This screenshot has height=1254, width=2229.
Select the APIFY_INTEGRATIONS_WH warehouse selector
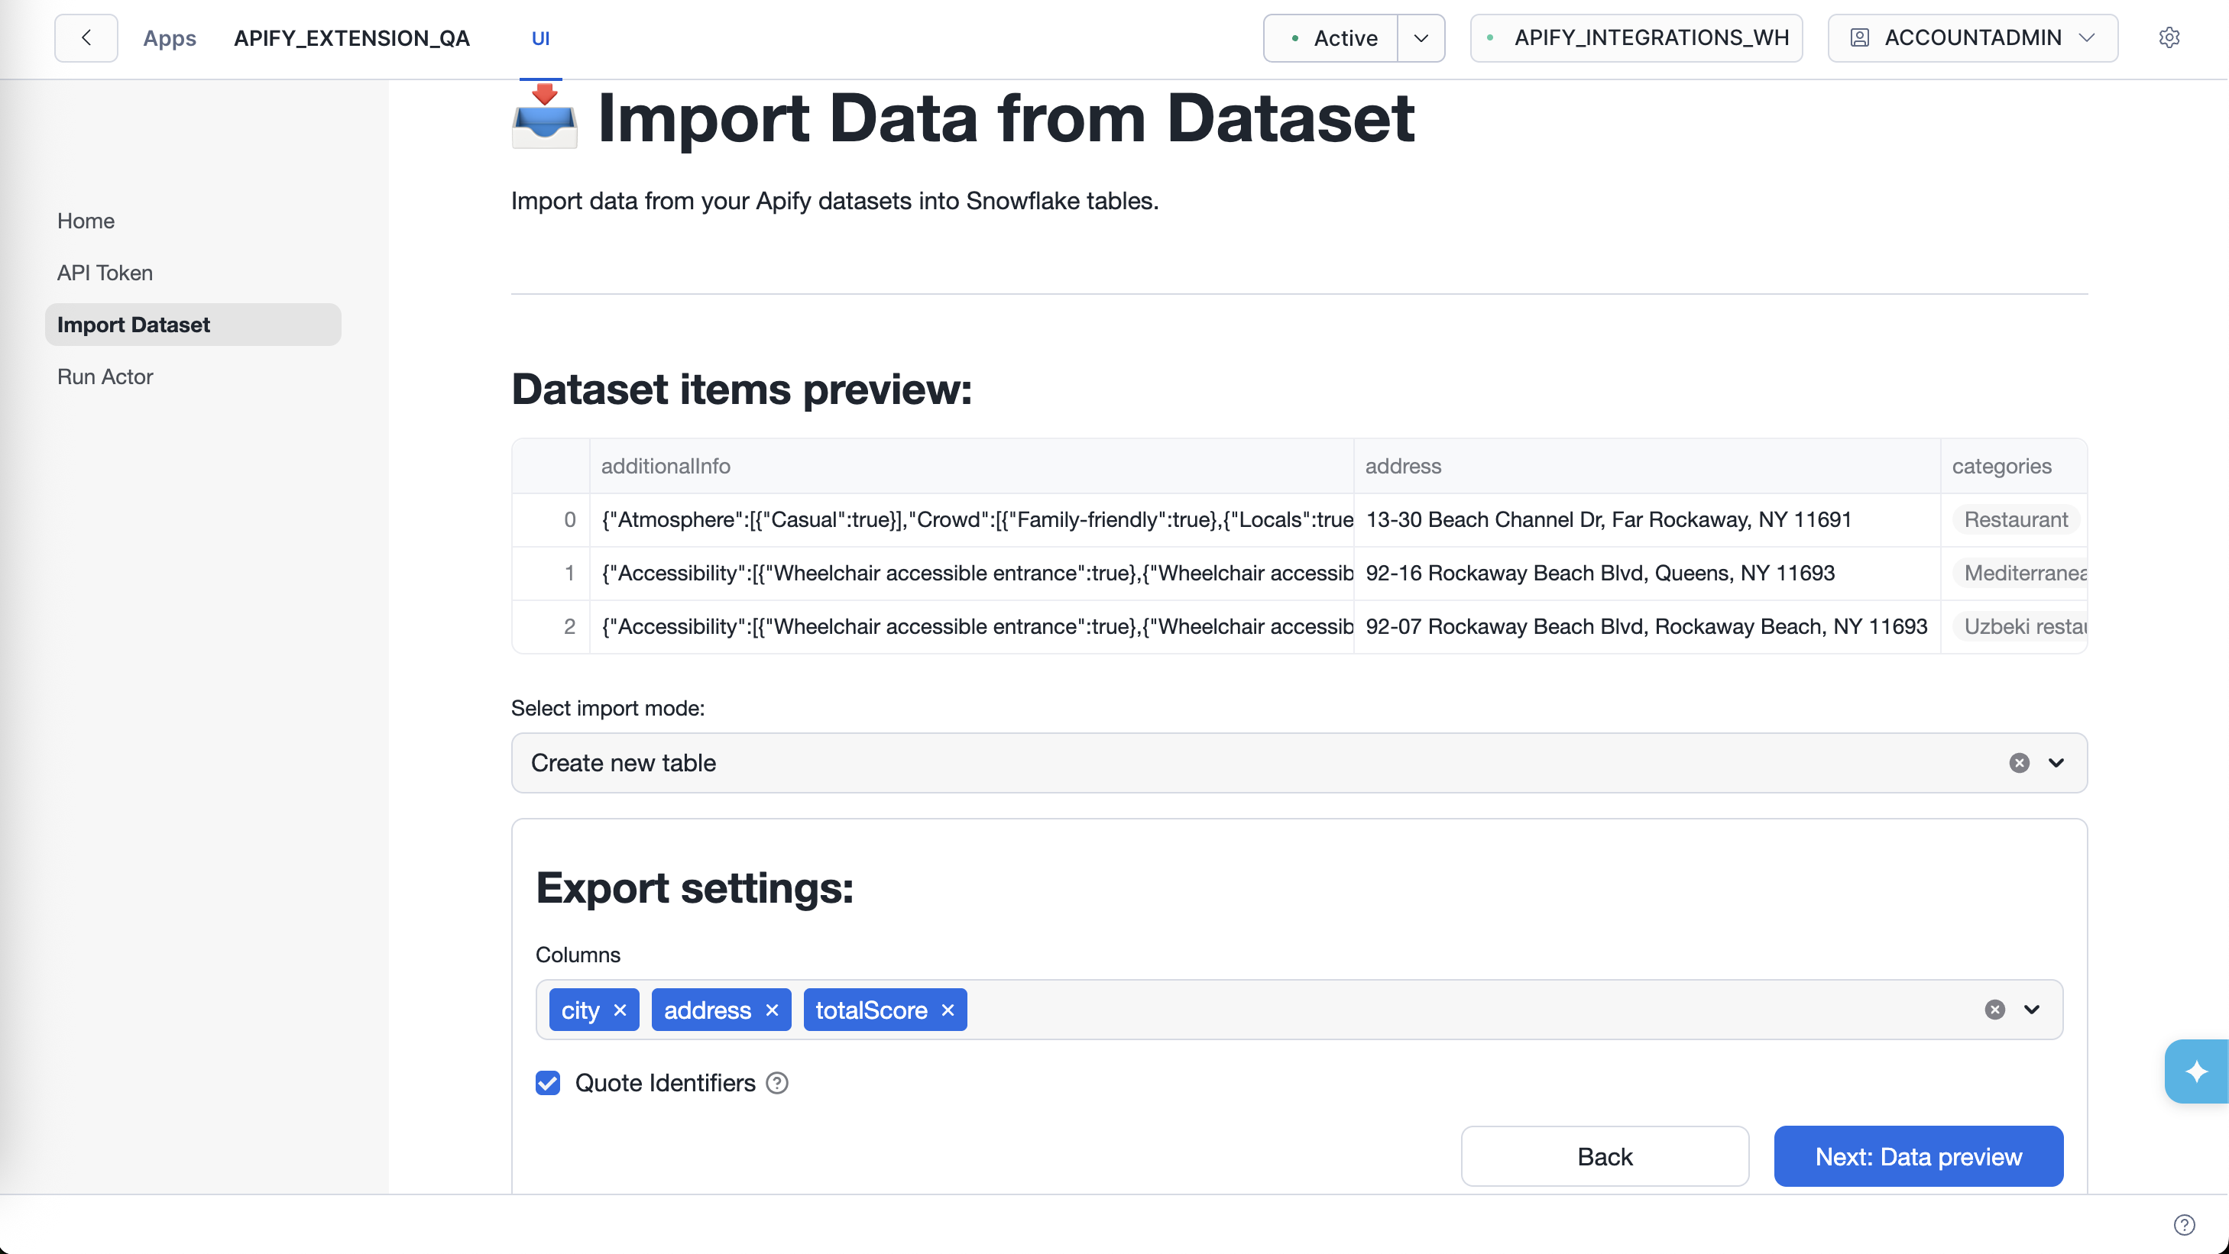pyautogui.click(x=1635, y=37)
